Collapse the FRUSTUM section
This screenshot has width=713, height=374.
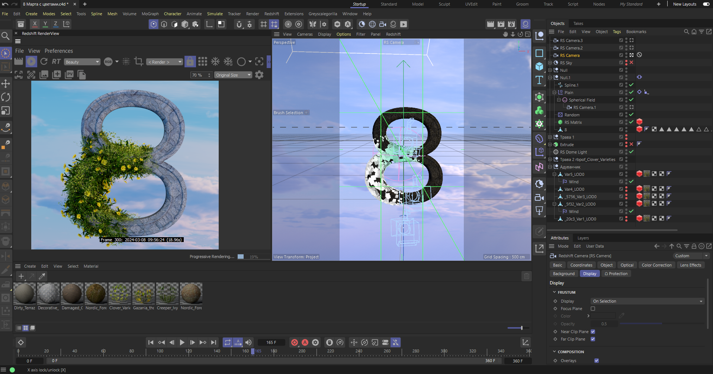pyautogui.click(x=555, y=292)
